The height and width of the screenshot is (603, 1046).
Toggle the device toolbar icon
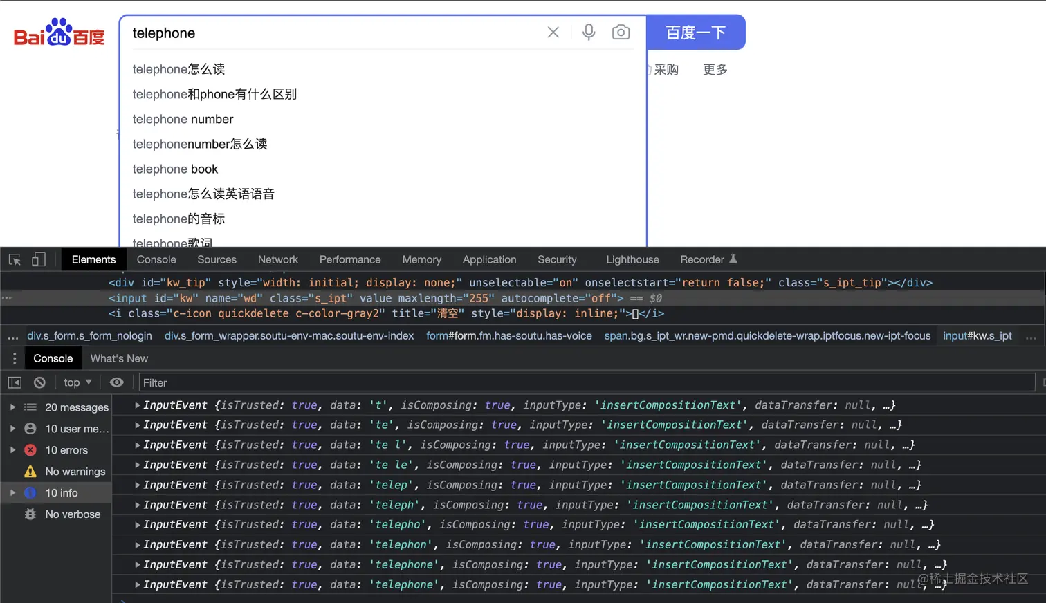(x=39, y=259)
